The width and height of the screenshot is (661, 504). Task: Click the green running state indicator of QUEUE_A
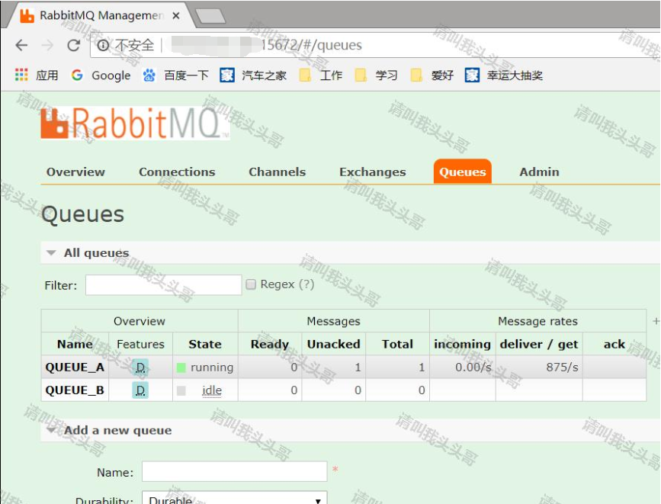click(x=181, y=368)
